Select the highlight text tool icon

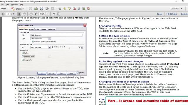69,9
